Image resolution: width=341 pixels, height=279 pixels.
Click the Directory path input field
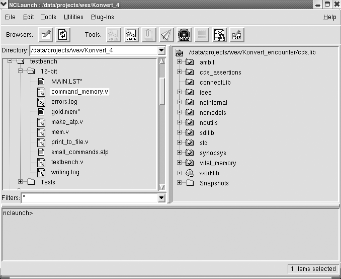tap(94, 50)
